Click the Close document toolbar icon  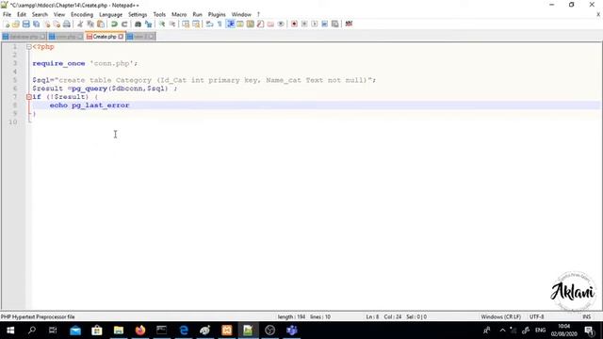click(x=47, y=24)
